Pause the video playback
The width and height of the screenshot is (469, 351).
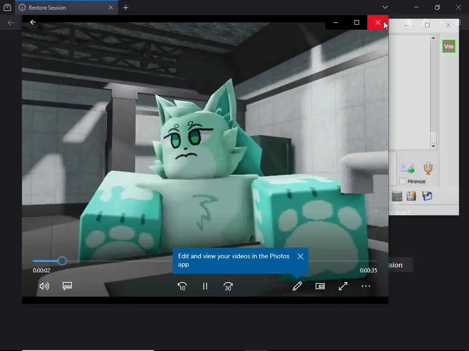(x=205, y=286)
